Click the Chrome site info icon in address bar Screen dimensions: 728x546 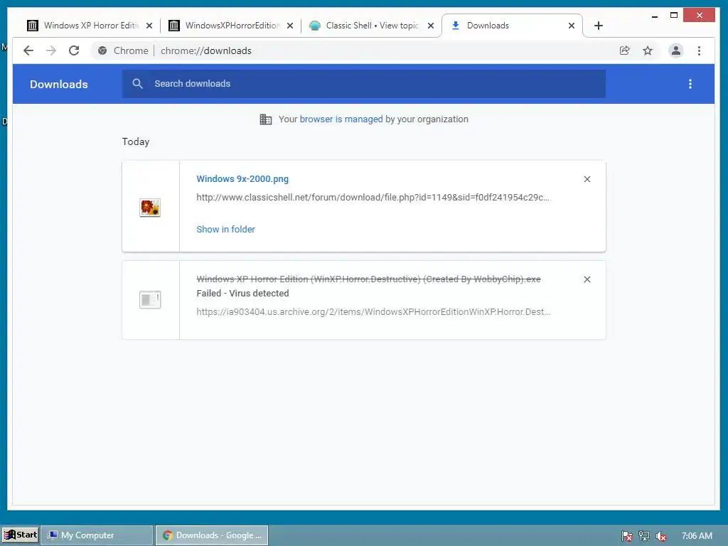coord(102,50)
